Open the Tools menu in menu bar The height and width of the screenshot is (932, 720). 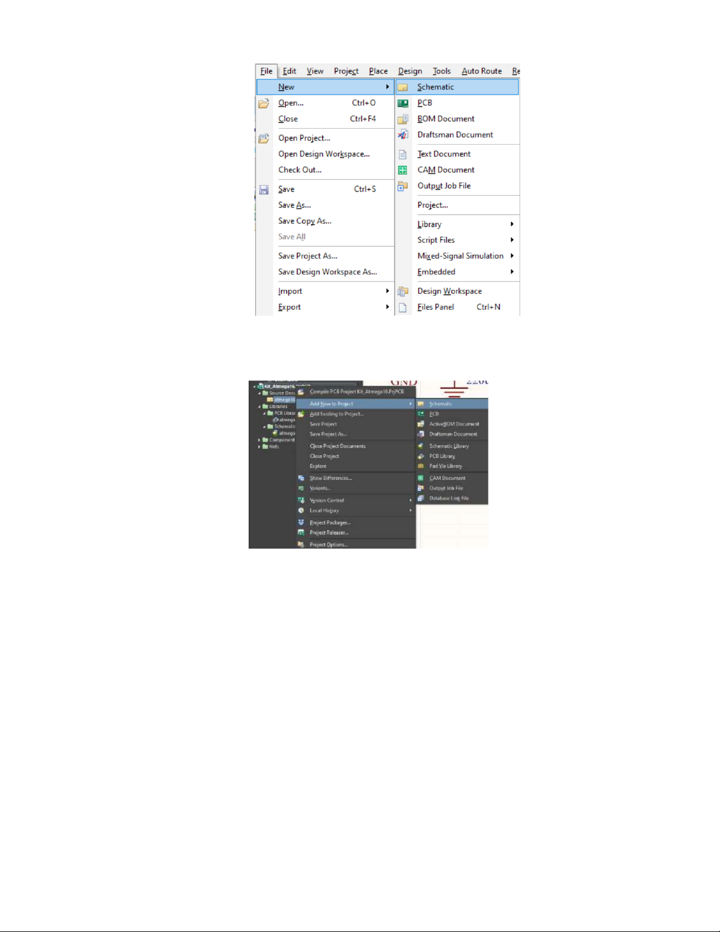tap(441, 71)
